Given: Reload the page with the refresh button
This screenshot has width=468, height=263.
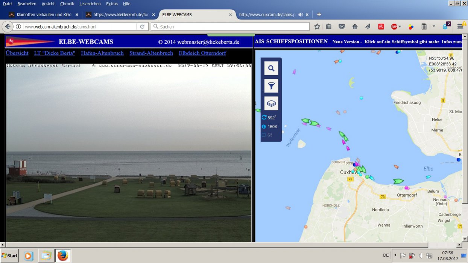Looking at the screenshot, I should 142,27.
